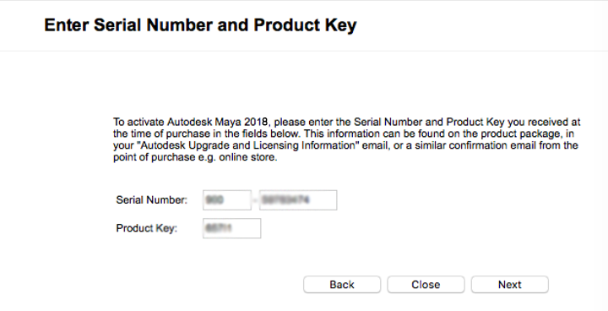The height and width of the screenshot is (311, 608).
Task: Click the "Enter Serial Number and Product Key" heading
Action: (200, 25)
